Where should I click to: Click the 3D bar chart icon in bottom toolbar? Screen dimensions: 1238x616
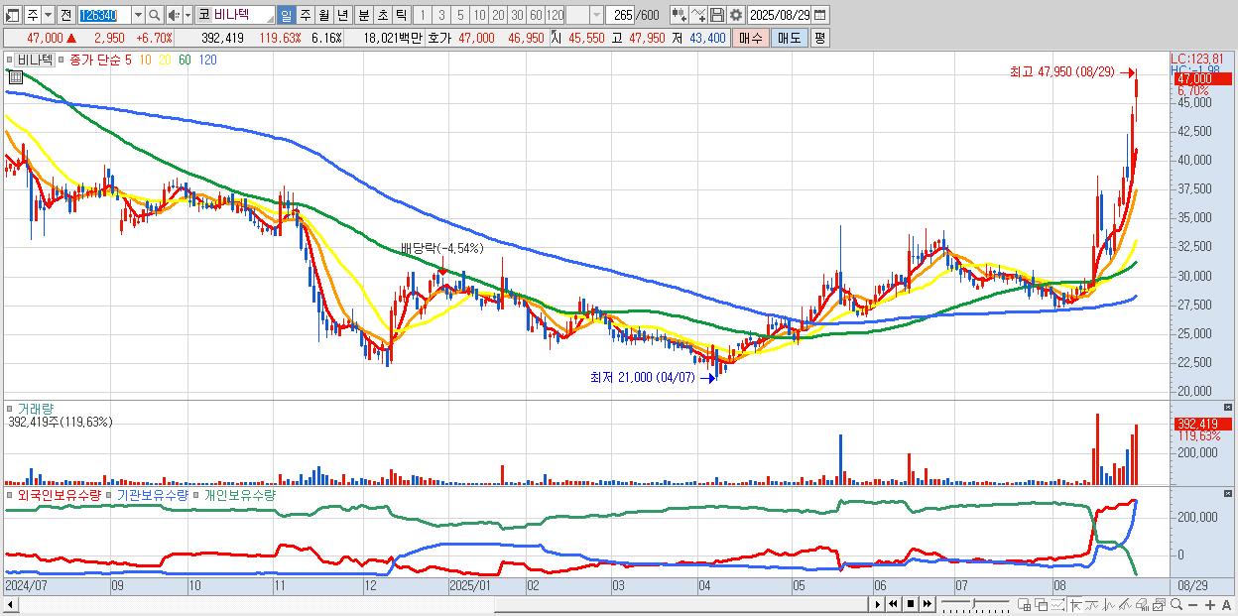coord(1142,604)
